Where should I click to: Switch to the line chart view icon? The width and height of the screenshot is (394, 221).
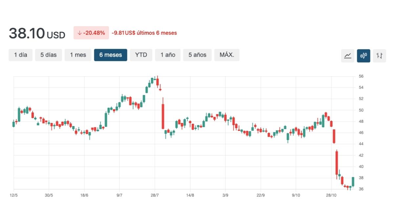(348, 56)
